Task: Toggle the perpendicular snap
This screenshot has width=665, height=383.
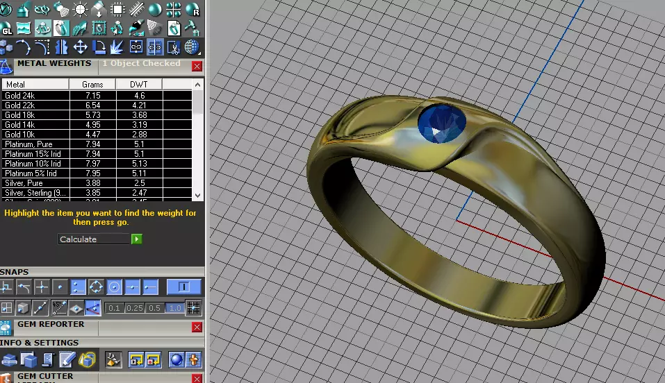Action: (x=6, y=287)
